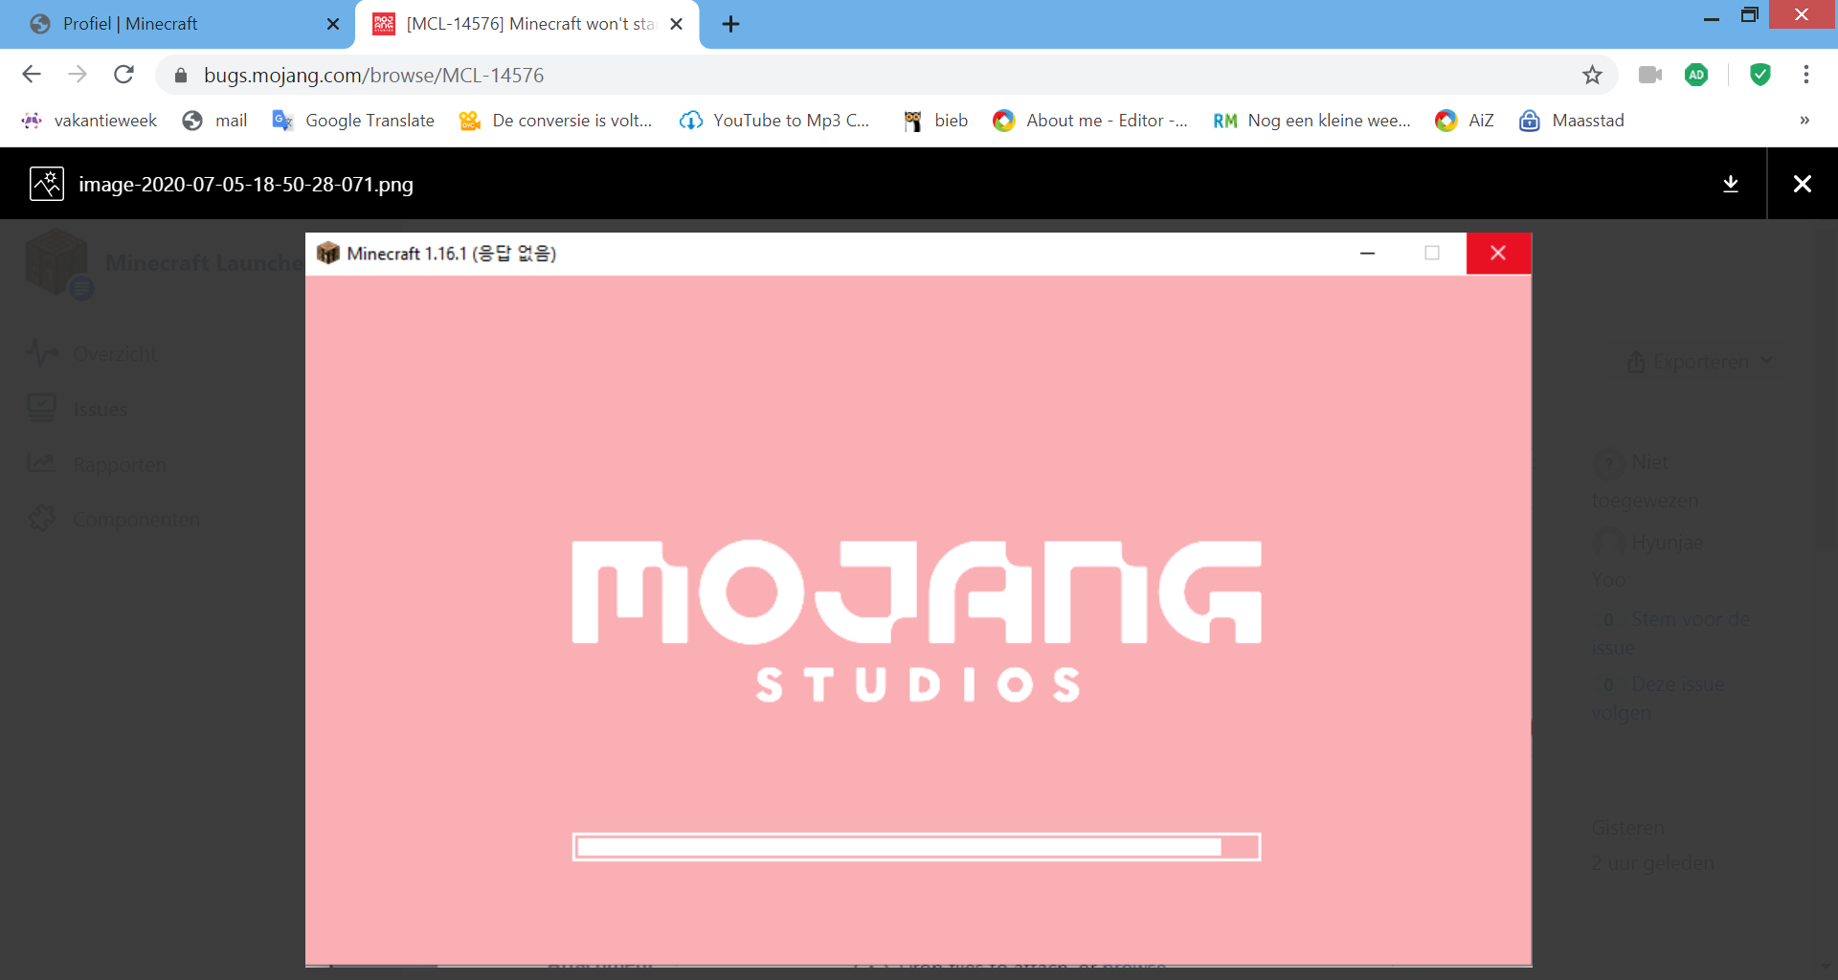Open the Chrome three-dot menu
This screenshot has width=1838, height=980.
pos(1806,75)
